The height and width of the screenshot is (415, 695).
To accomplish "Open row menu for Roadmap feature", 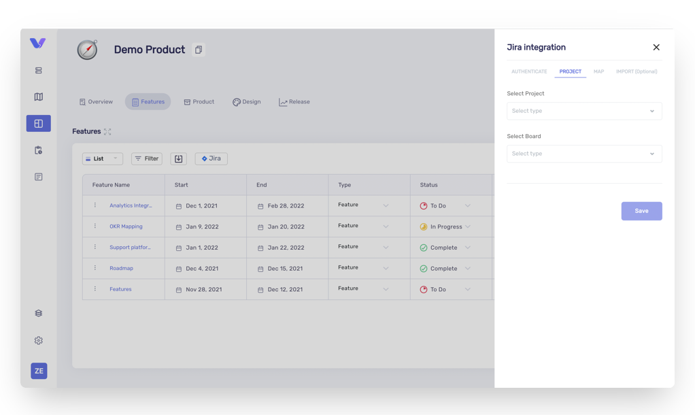I will click(95, 268).
